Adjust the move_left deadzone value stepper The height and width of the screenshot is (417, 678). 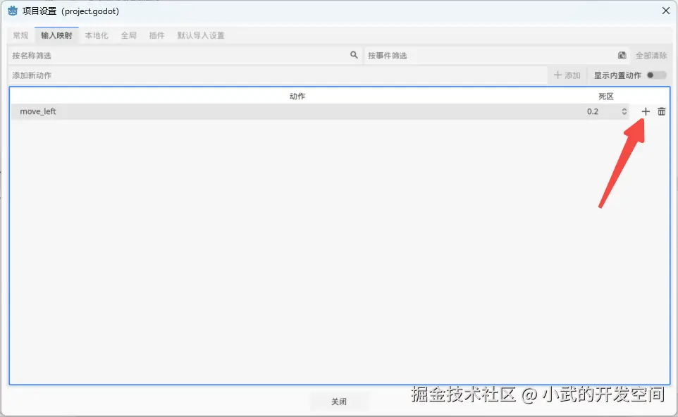pos(624,111)
